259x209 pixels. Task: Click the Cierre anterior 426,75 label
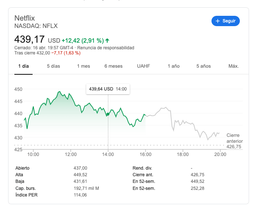(235, 141)
